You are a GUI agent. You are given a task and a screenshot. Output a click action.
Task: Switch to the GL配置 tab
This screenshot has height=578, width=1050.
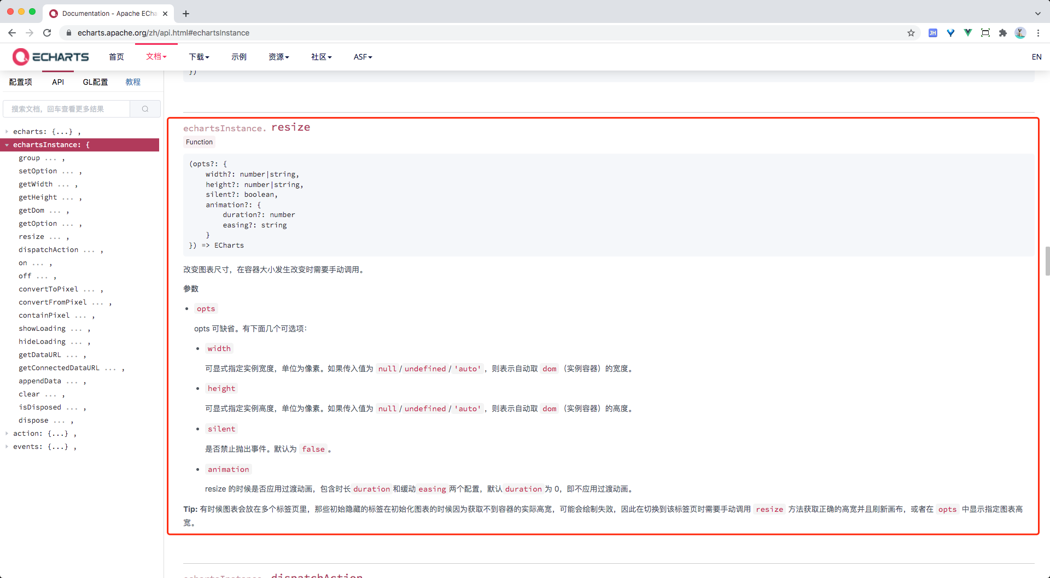[x=95, y=82]
